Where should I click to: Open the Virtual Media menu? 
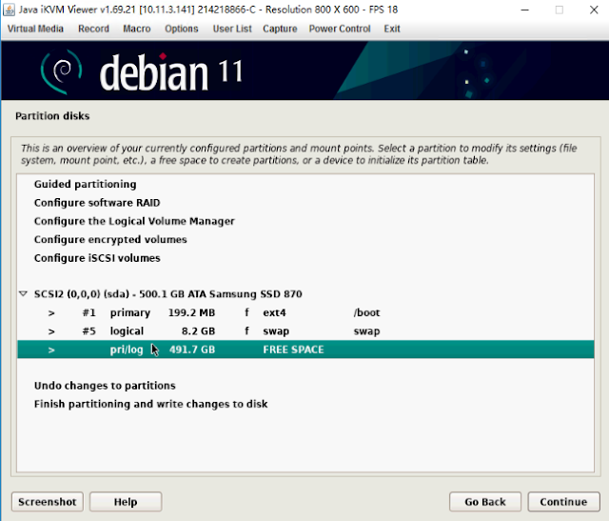(x=35, y=29)
